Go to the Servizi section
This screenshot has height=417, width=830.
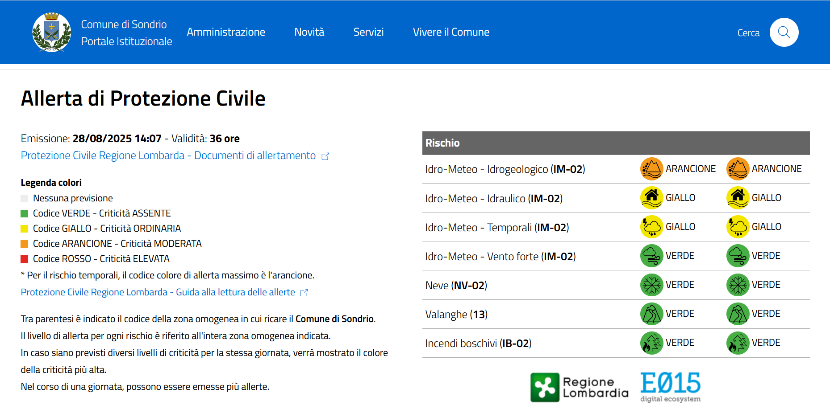coord(368,32)
